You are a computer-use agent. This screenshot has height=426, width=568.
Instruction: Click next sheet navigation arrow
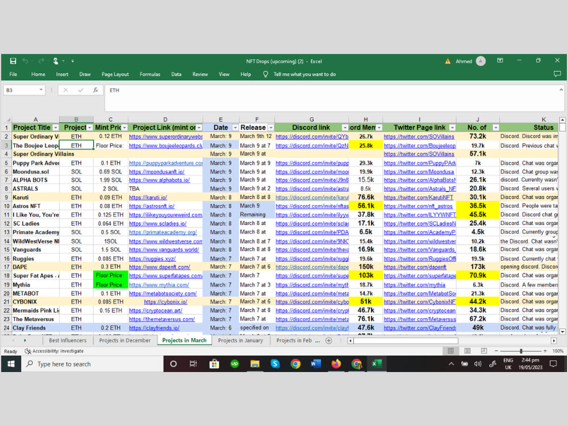(25, 340)
